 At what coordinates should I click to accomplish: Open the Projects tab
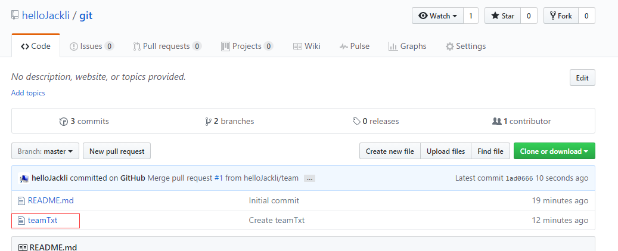click(x=247, y=46)
